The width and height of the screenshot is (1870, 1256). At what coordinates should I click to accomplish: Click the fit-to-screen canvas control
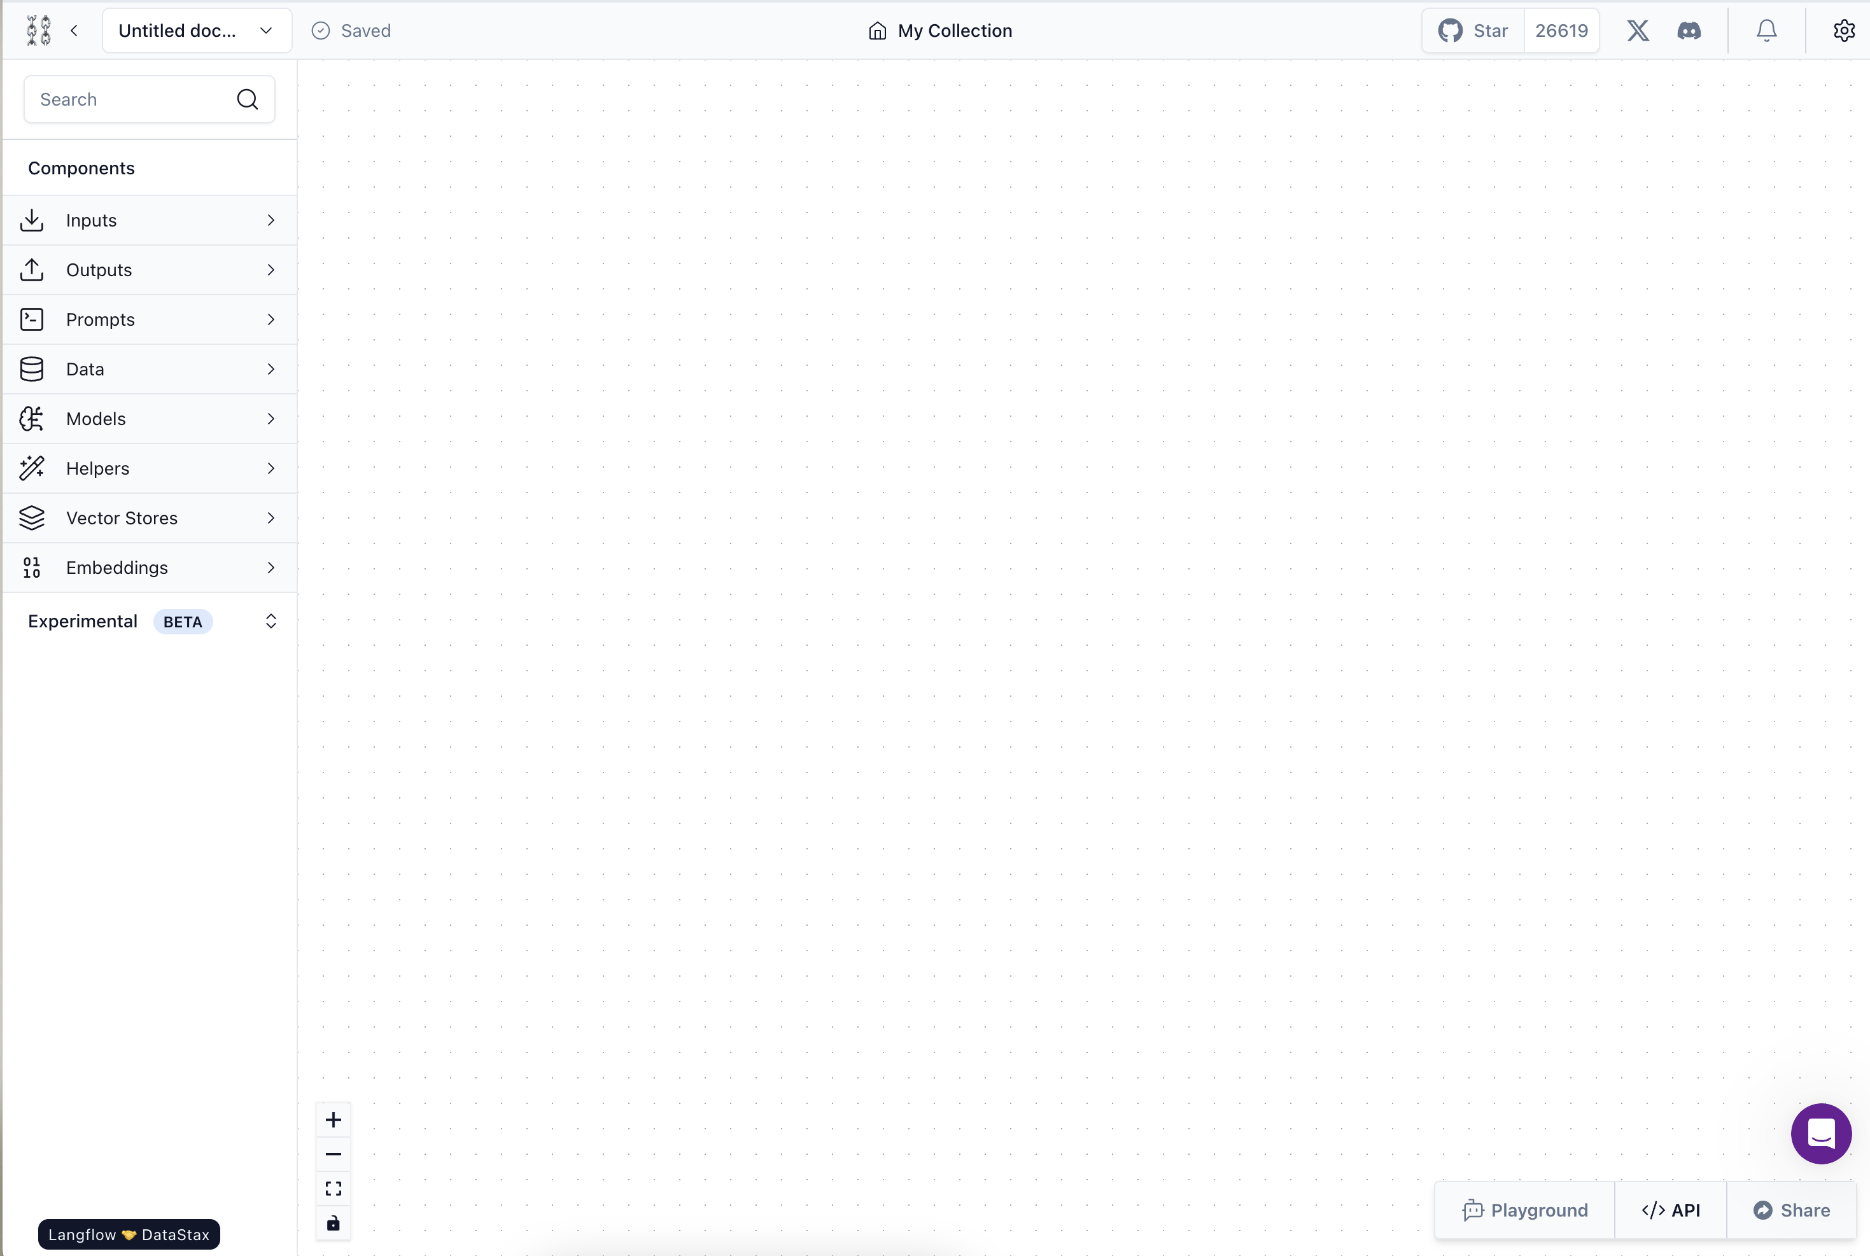(x=334, y=1189)
